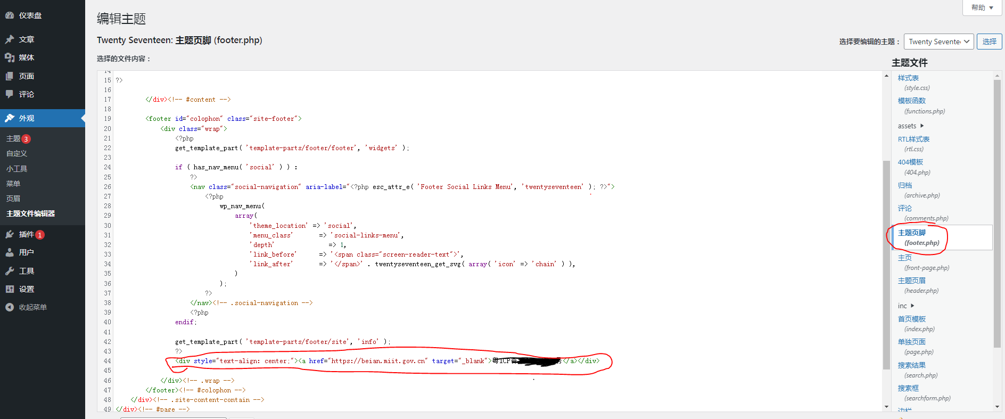Open the 文章 posts menu

click(43, 39)
